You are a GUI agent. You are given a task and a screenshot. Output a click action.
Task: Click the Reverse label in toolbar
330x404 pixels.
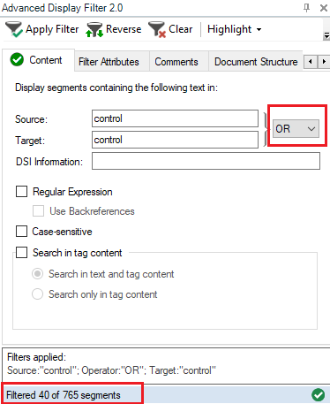[x=124, y=29]
